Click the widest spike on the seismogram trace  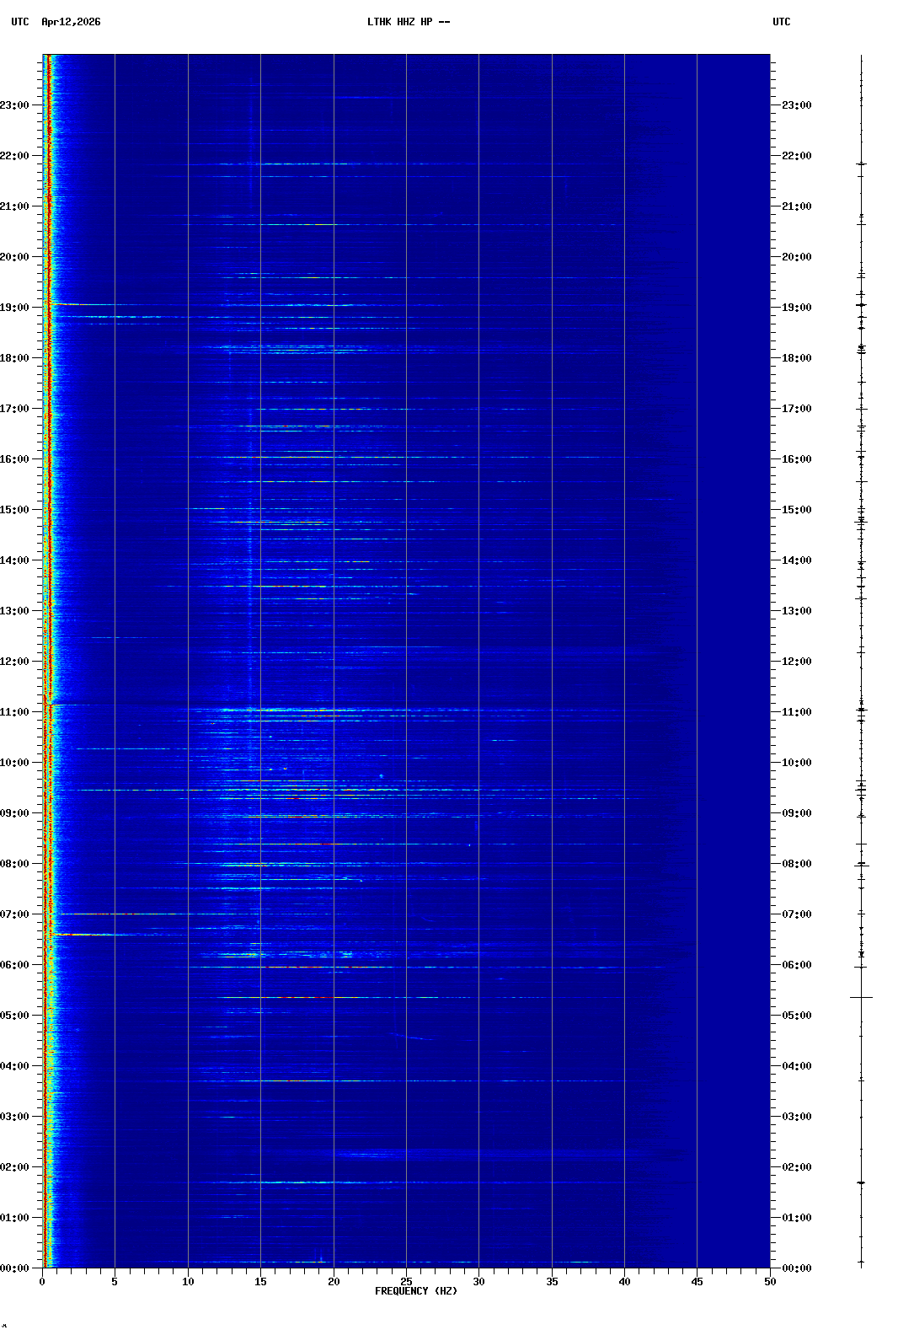(861, 997)
